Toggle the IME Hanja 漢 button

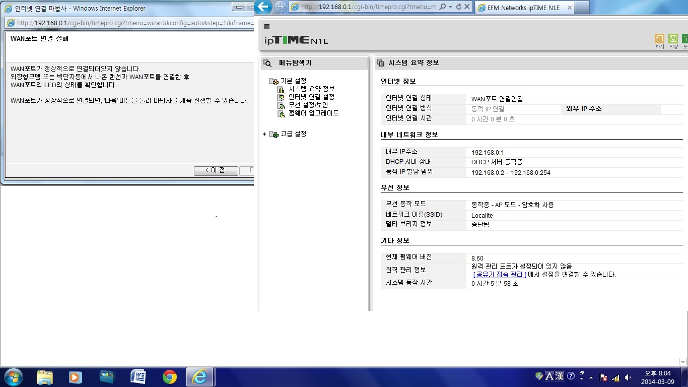pyautogui.click(x=559, y=376)
